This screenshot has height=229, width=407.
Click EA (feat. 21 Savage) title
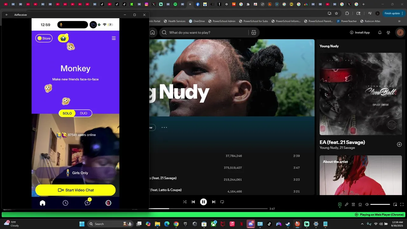click(342, 142)
